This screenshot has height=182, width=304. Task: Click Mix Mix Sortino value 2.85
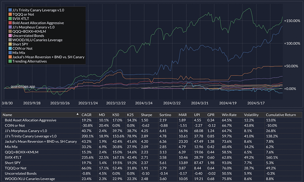click(x=163, y=147)
